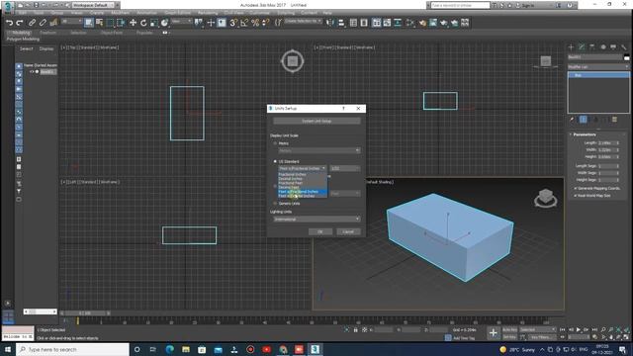
Task: Click the System Unit Setup button
Action: [316, 121]
